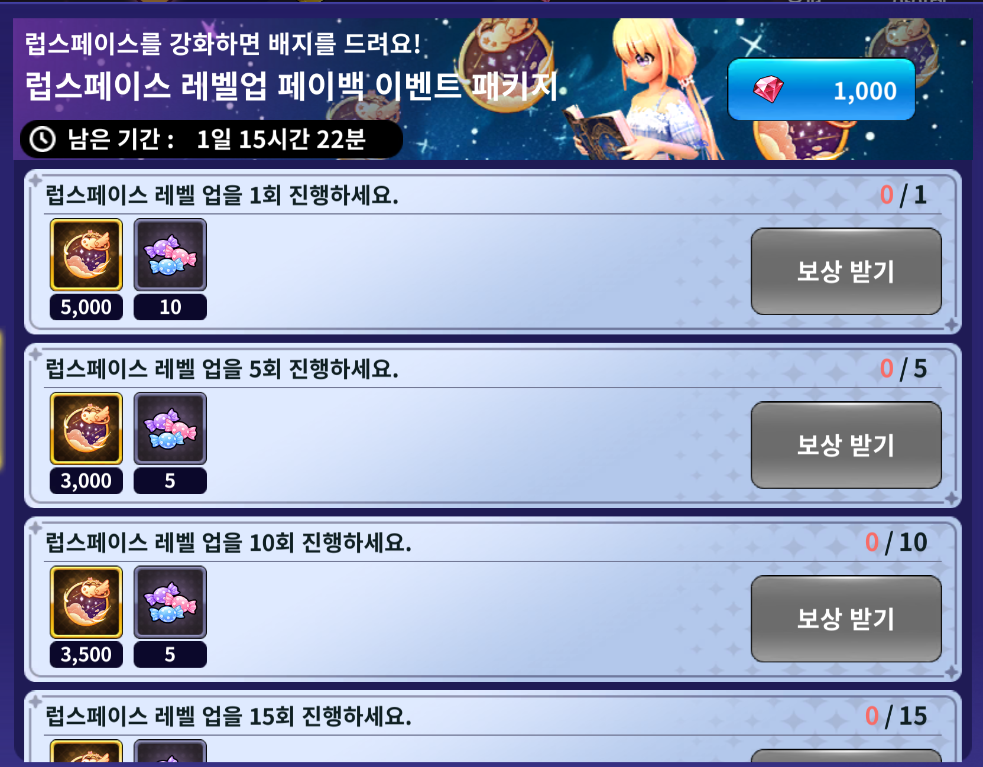This screenshot has height=767, width=983.
Task: Tap the candy reward icon with quantity 10
Action: (x=170, y=255)
